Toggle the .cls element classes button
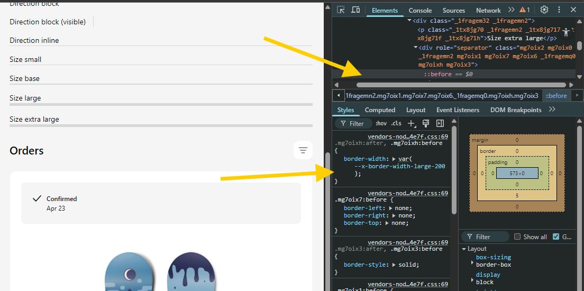 396,123
